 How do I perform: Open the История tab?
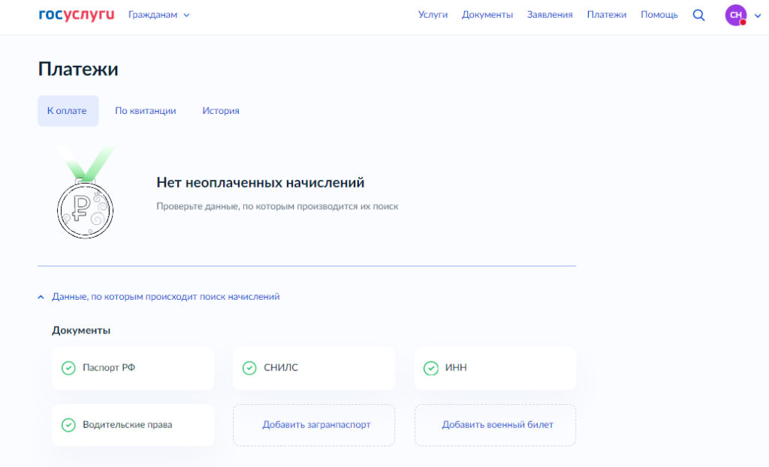pos(220,111)
